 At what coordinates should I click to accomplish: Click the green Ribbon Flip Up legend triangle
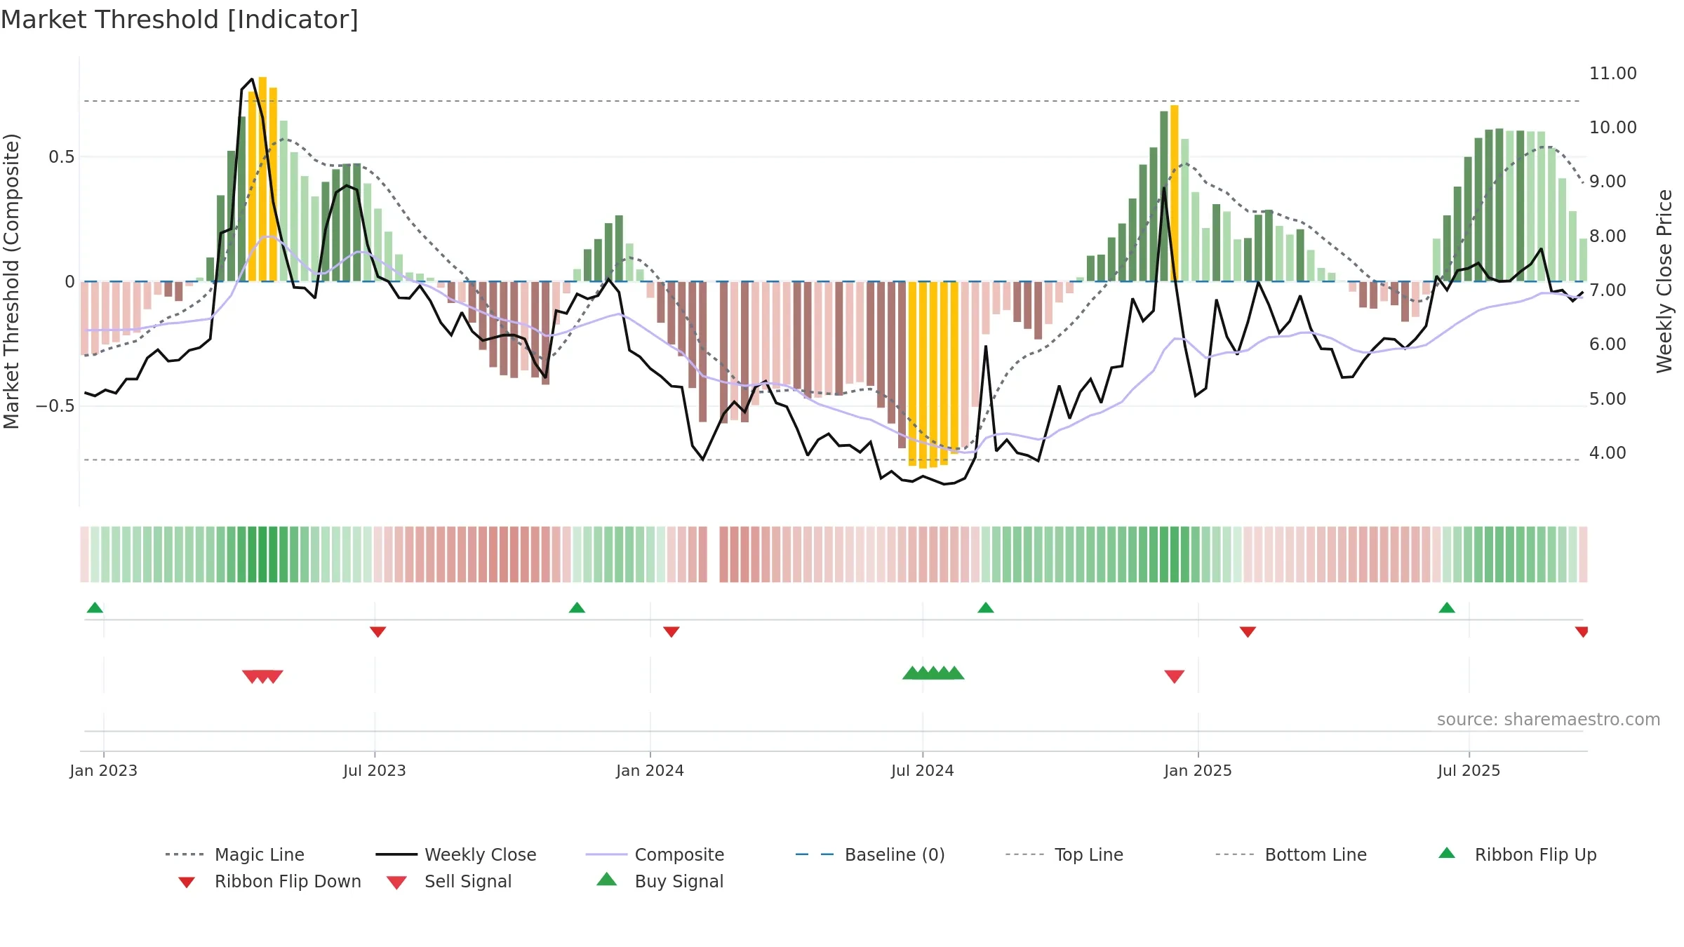(1447, 853)
